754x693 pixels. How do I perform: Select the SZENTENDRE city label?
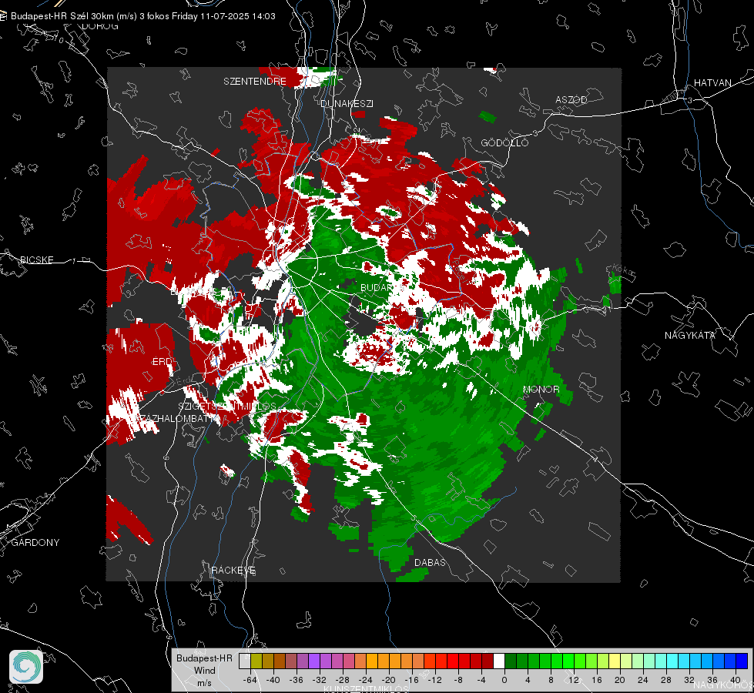point(255,82)
